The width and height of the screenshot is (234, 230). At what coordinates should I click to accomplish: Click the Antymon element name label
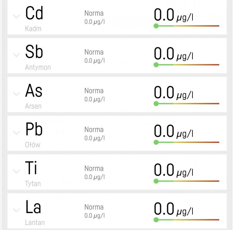pos(38,67)
